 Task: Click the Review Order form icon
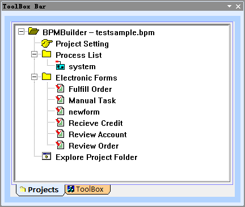(x=60, y=145)
